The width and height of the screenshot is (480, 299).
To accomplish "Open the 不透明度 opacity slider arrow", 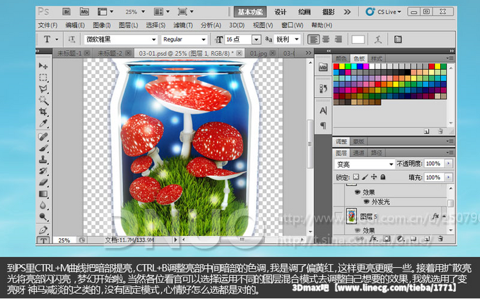I will click(x=449, y=164).
